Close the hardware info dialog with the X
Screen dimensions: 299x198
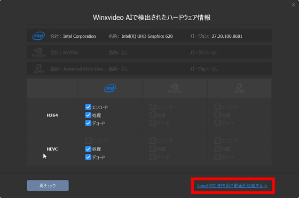[293, 5]
